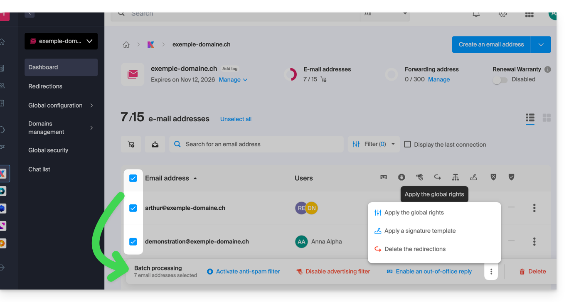The width and height of the screenshot is (569, 302).
Task: Switch to grid view layout
Action: [x=547, y=118]
